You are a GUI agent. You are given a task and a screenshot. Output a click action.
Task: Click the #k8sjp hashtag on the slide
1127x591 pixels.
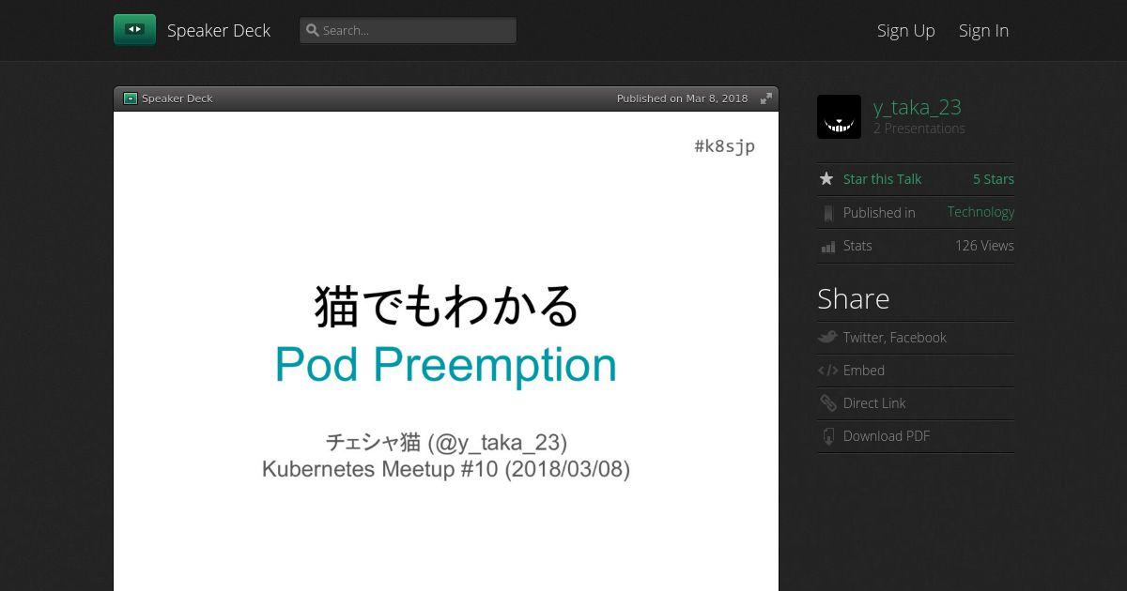pyautogui.click(x=725, y=145)
